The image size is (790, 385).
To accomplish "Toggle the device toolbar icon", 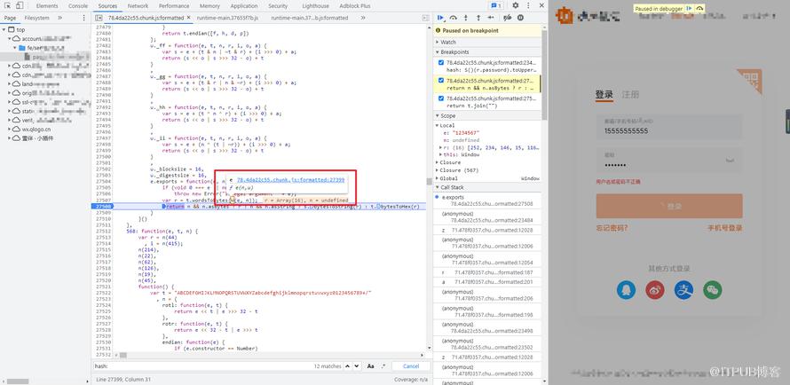I will tap(20, 5).
